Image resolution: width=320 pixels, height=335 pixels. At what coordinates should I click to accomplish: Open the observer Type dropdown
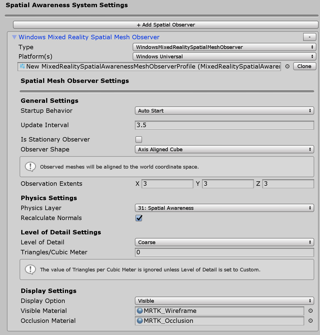pos(224,47)
